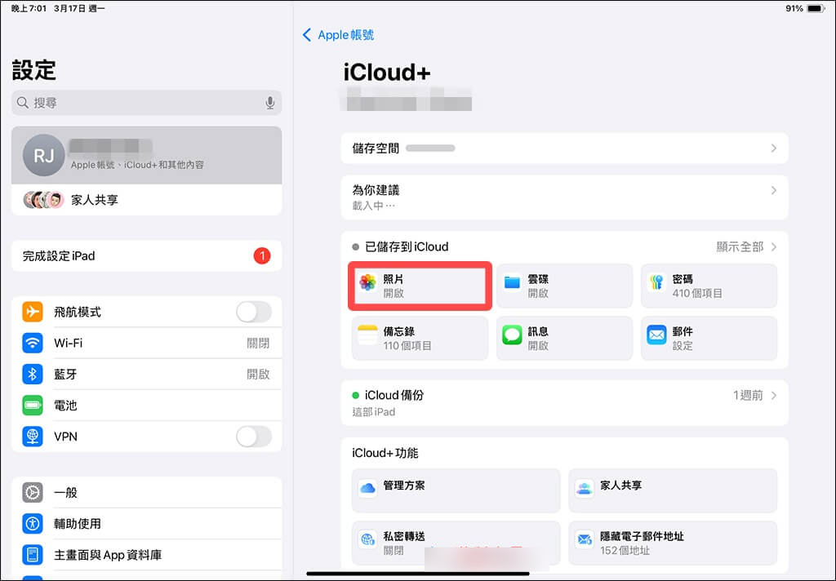This screenshot has height=581, width=836.
Task: Tap the cloud icon for 管理方案
Action: pyautogui.click(x=367, y=488)
